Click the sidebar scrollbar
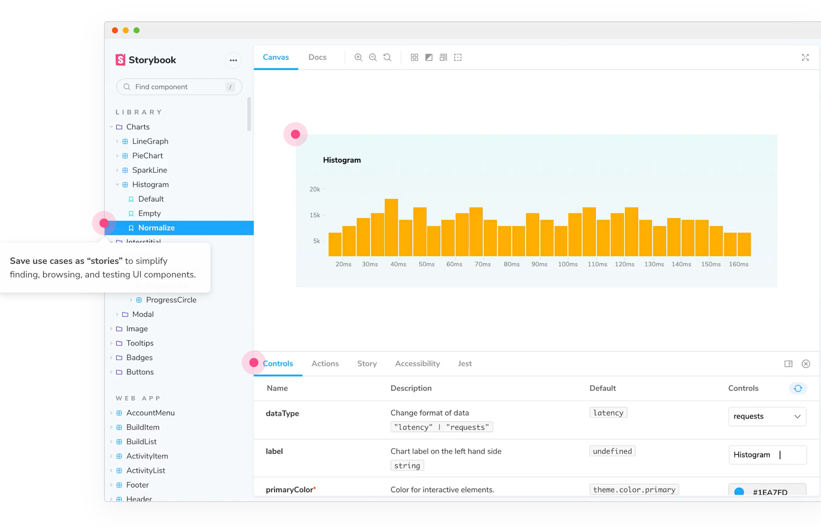Viewport: 821px width, 527px height. [x=249, y=114]
